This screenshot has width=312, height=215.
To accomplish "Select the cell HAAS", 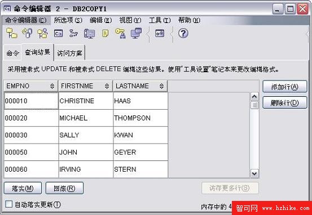I will point(140,101).
